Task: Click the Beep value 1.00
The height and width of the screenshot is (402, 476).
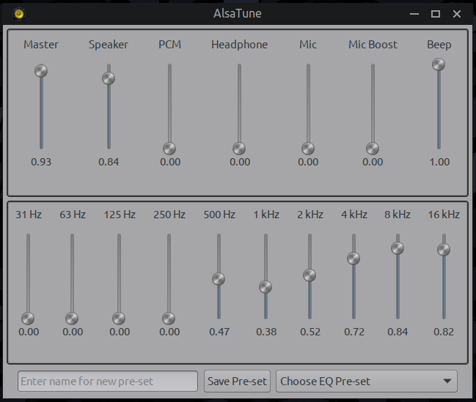Action: 439,162
